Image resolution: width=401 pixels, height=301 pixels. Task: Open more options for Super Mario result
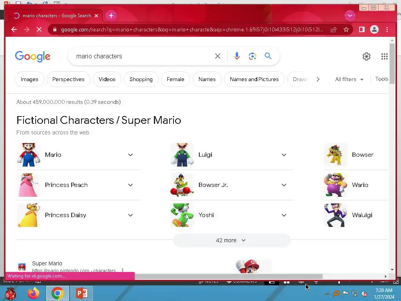pyautogui.click(x=123, y=270)
